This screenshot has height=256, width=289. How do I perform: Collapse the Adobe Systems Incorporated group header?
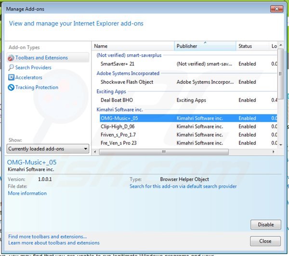point(128,73)
